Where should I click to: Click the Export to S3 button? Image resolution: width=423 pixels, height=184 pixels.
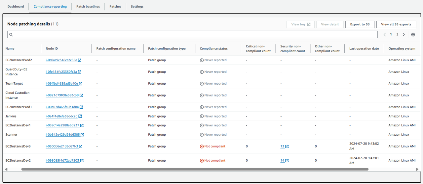click(x=360, y=24)
